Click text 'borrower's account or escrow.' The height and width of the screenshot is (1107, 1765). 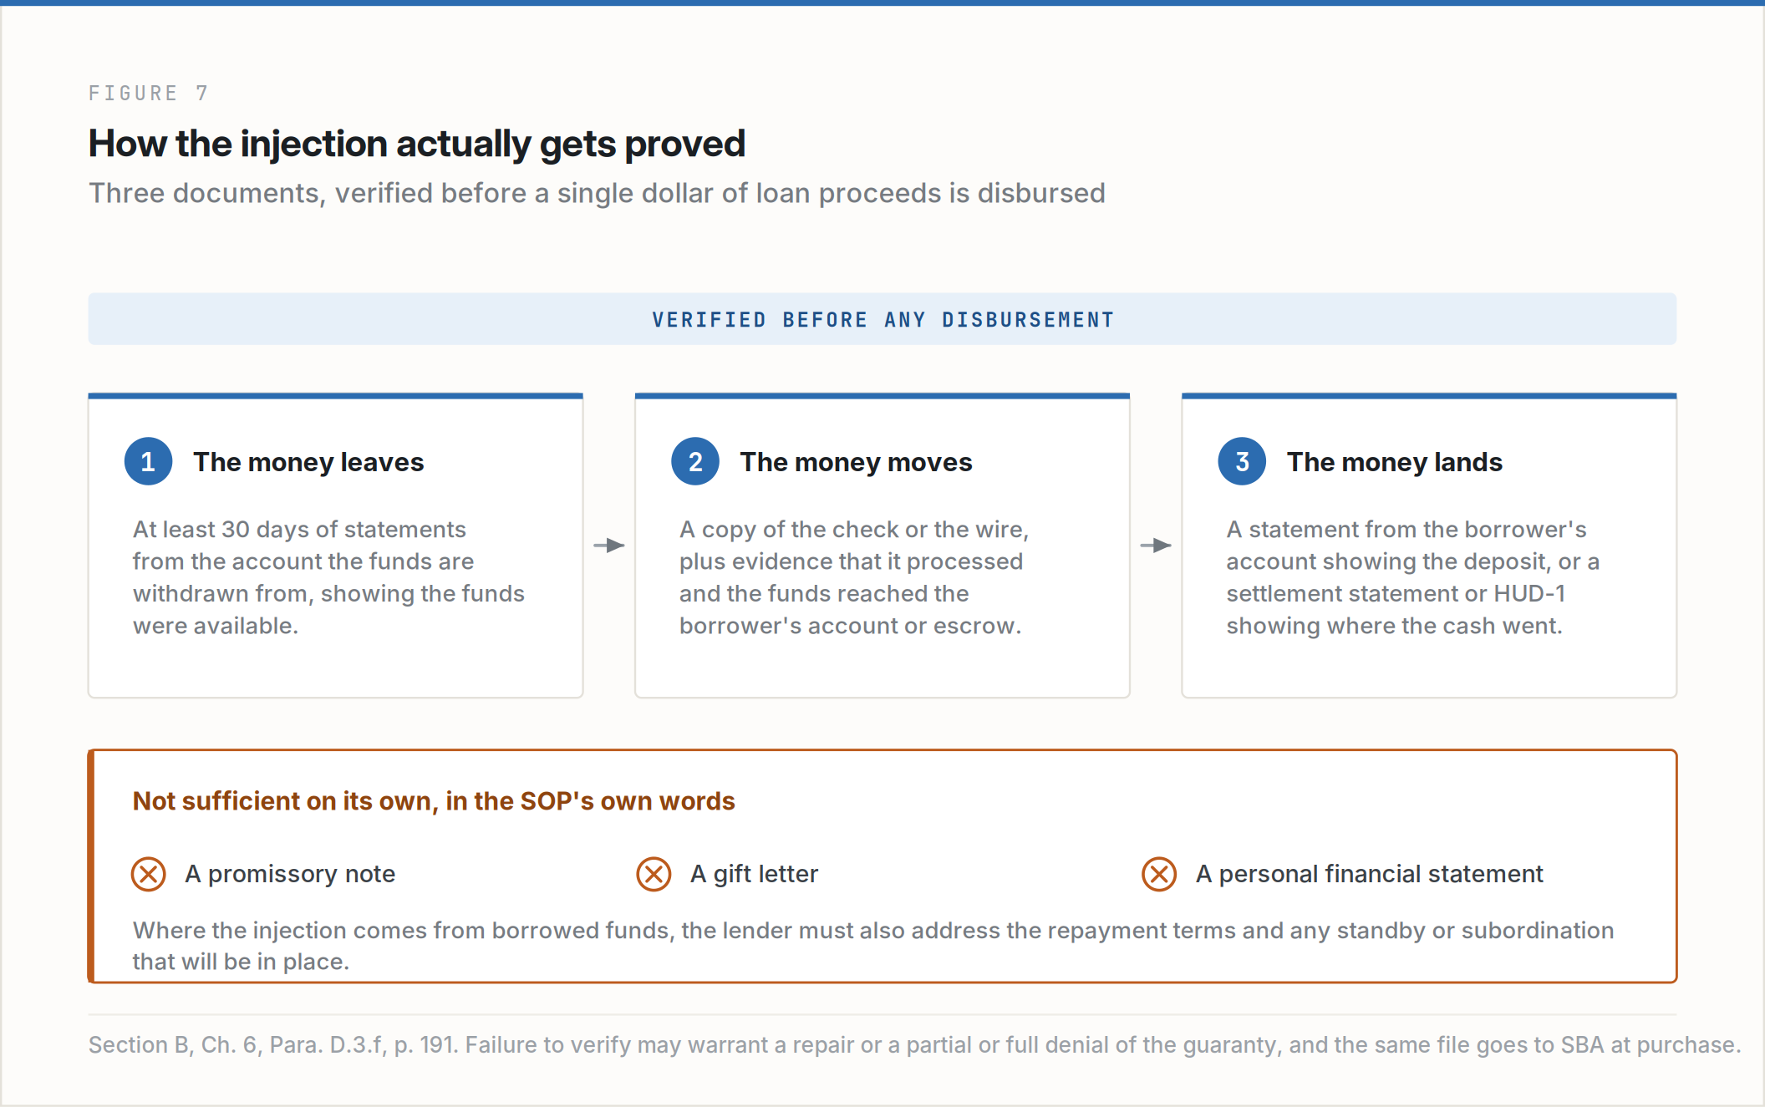[x=850, y=626]
